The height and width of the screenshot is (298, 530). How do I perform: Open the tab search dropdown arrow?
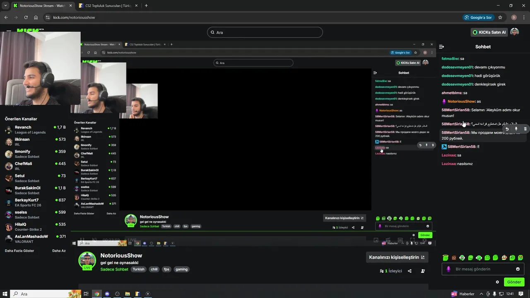(5, 6)
